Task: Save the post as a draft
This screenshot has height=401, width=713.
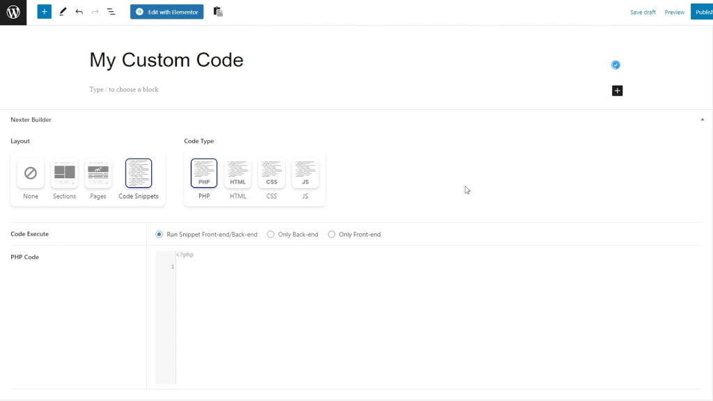Action: click(x=643, y=11)
